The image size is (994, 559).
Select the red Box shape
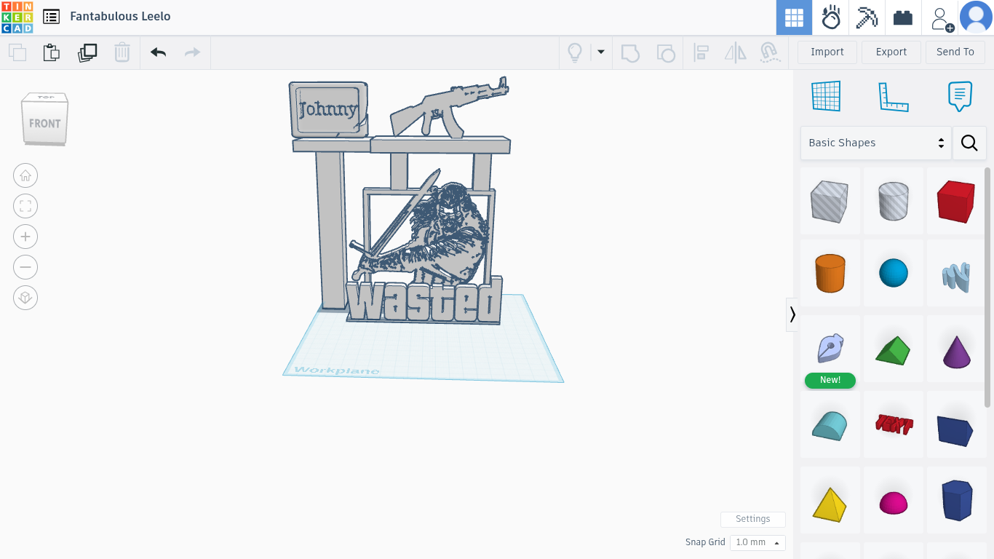(x=955, y=202)
